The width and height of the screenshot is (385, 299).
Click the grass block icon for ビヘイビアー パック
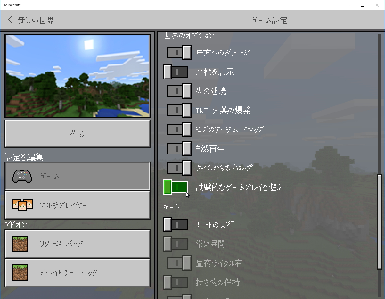tap(20, 272)
